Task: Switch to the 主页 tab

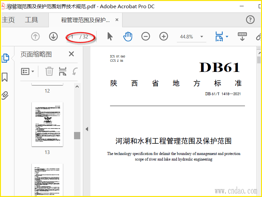Action: point(8,20)
